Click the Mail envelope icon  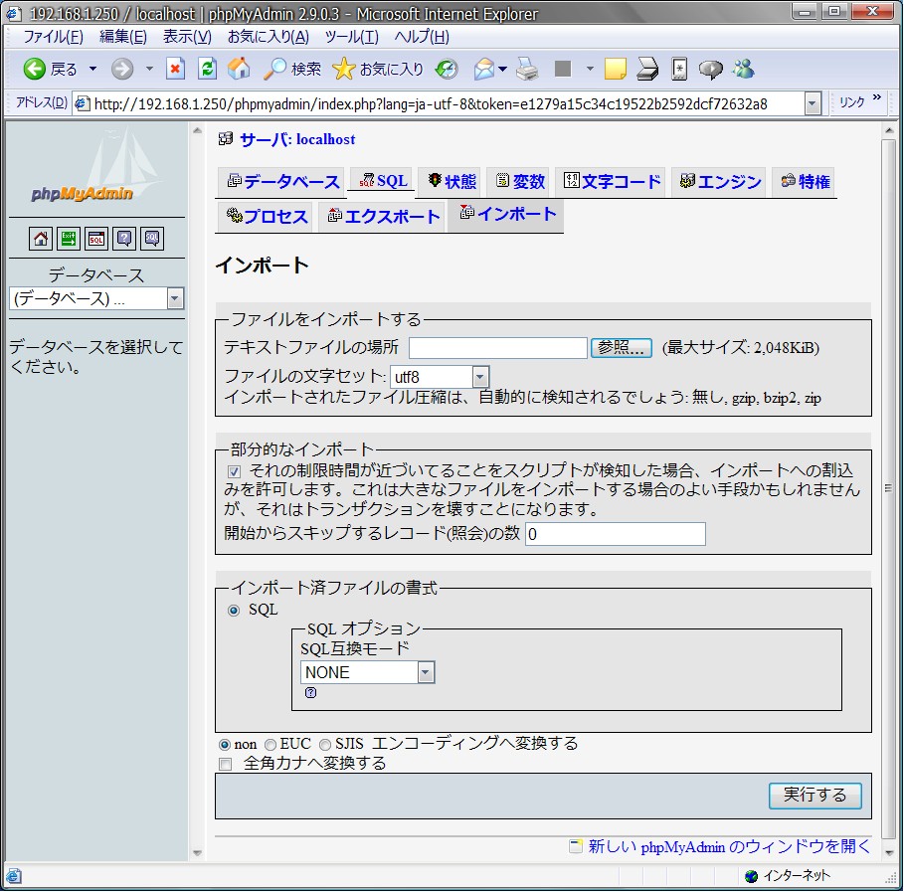(484, 70)
